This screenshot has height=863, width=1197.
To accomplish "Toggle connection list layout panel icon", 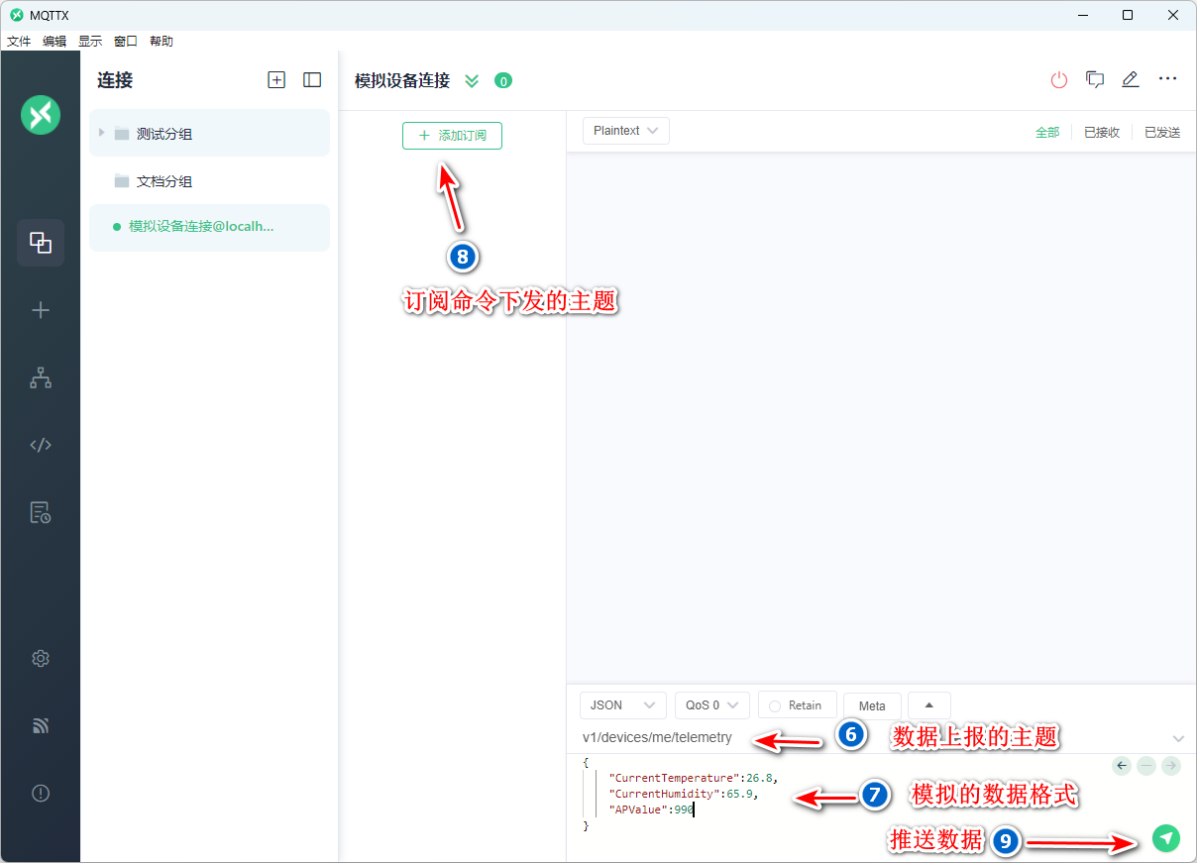I will click(312, 80).
